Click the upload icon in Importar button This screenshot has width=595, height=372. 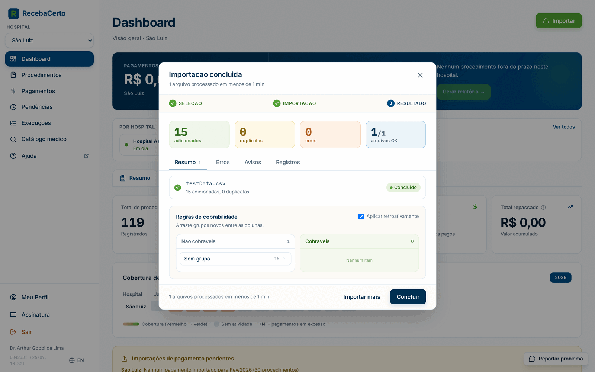[x=546, y=21]
